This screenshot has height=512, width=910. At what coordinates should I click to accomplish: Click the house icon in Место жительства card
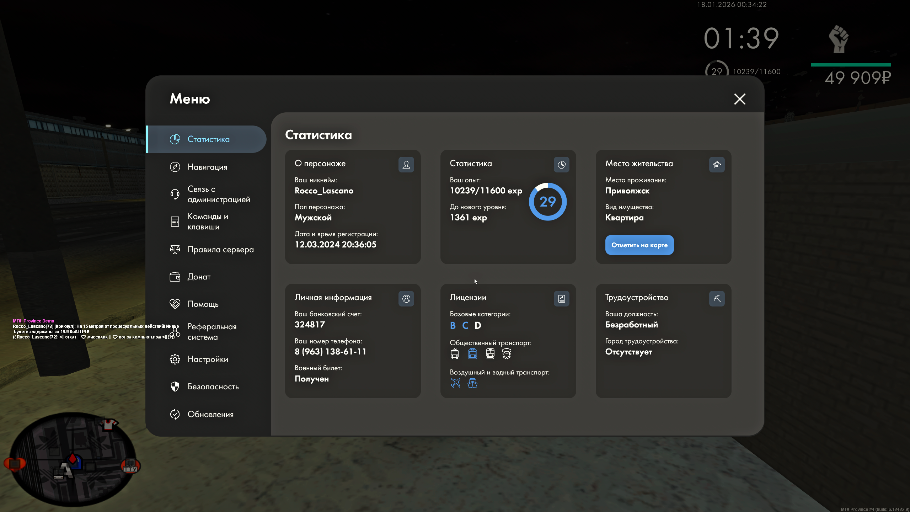coord(717,165)
